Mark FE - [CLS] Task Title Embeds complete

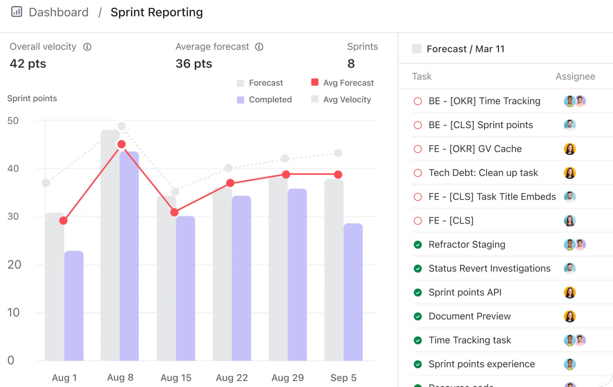point(418,197)
